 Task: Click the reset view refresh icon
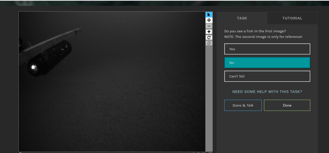[x=209, y=43]
